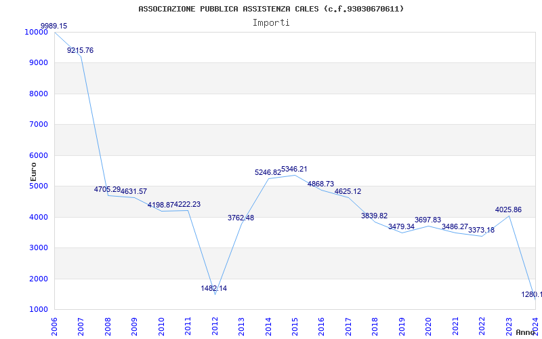Viewport: 542px width, 339px height.
Task: Click the 2010 year label
Action: pos(161,326)
